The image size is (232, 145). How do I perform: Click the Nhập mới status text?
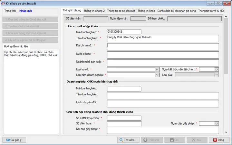pos(25,11)
